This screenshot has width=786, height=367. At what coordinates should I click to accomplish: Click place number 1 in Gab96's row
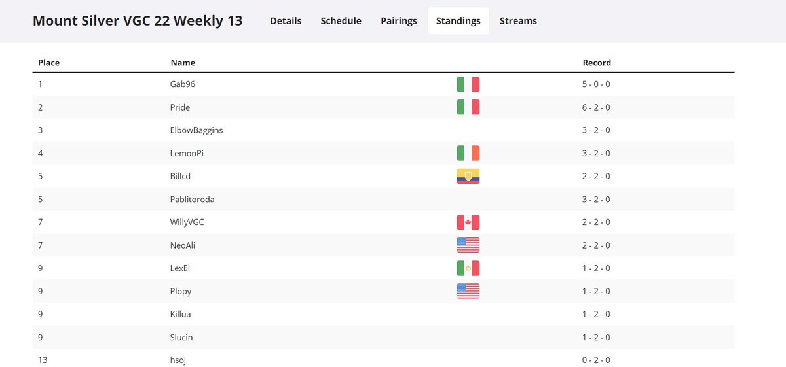coord(40,84)
